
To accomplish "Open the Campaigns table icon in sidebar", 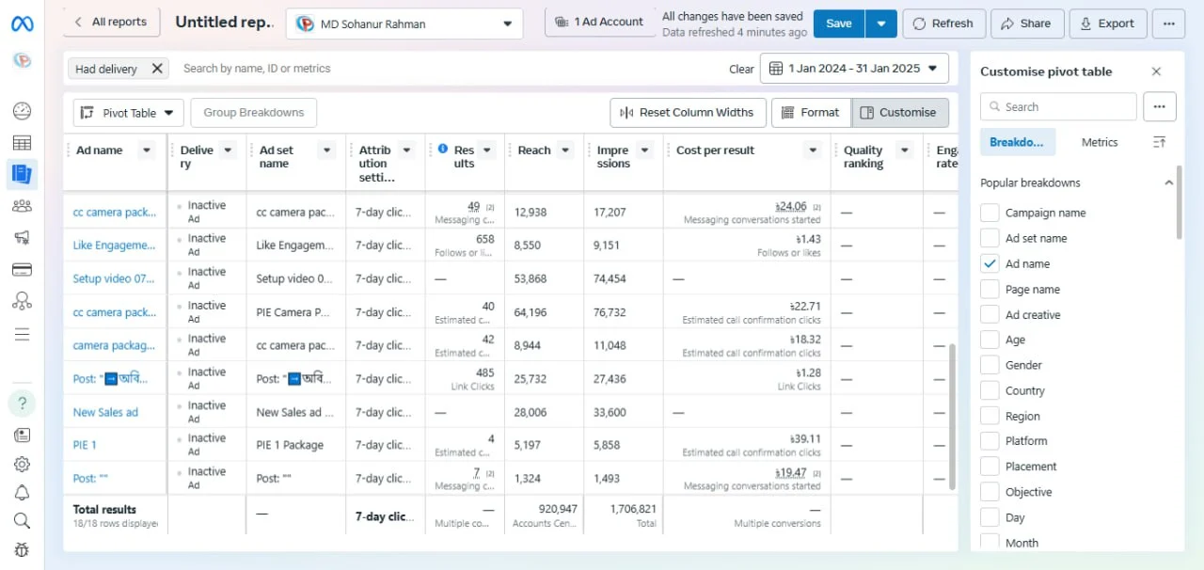I will pyautogui.click(x=22, y=143).
